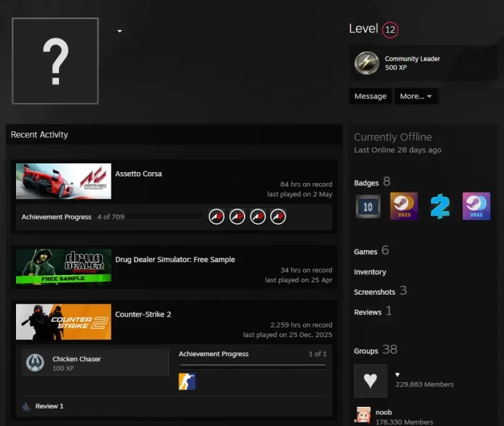Click the third Assetto Corsa achievement icon
This screenshot has width=504, height=426.
(258, 217)
